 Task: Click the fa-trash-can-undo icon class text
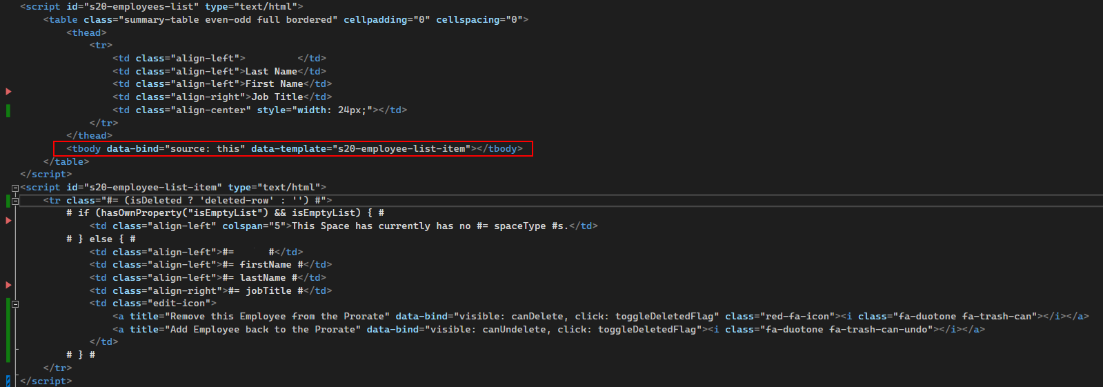tap(878, 330)
